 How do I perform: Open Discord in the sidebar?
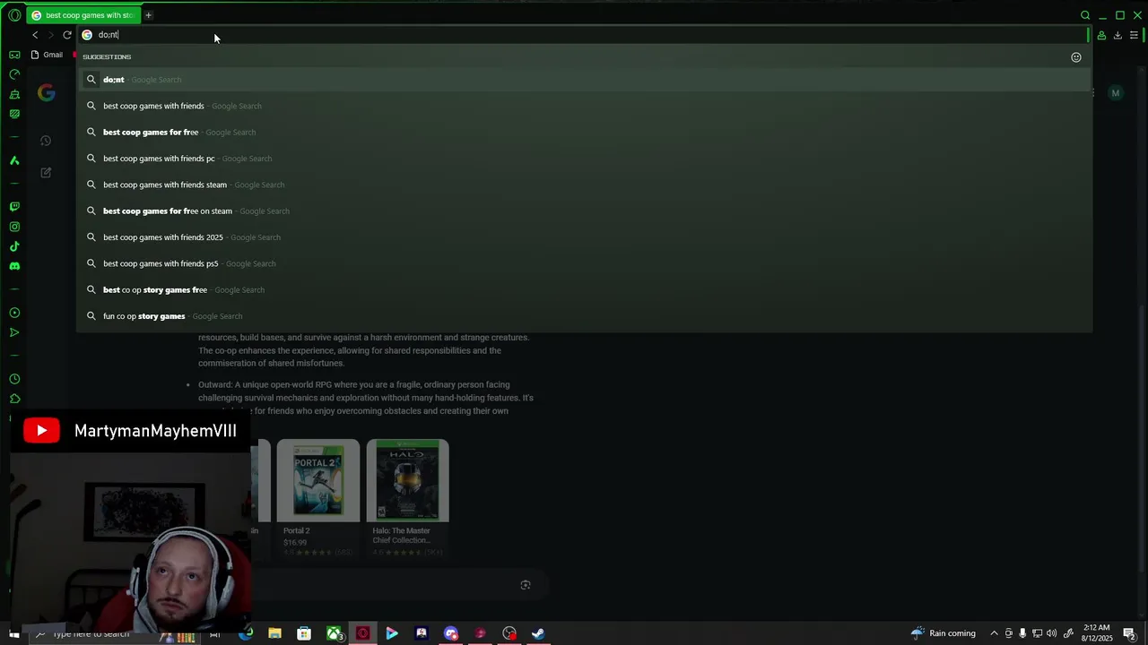tap(14, 266)
